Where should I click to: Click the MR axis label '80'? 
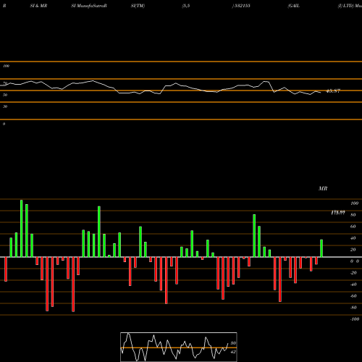pos(353,215)
